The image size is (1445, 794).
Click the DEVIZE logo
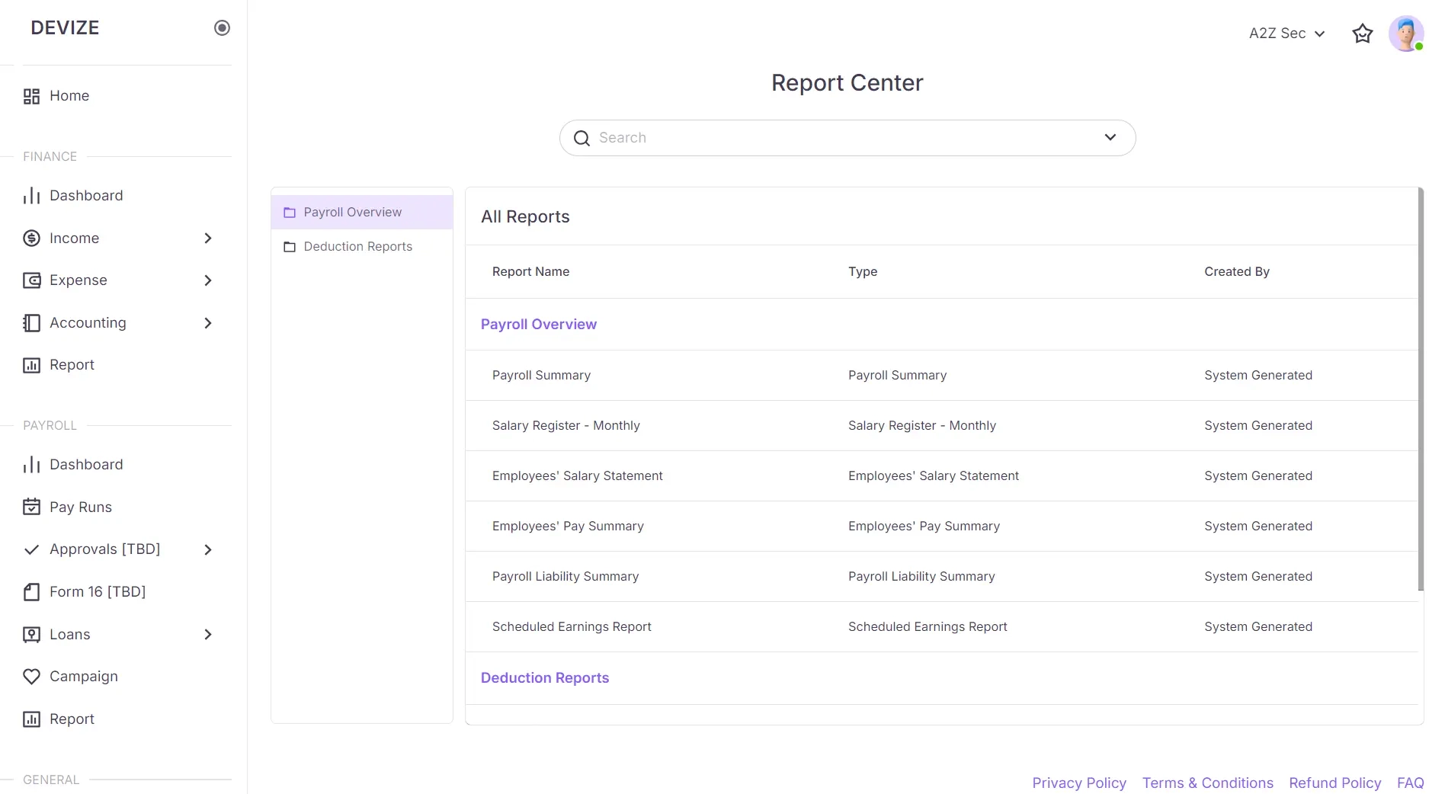click(x=65, y=28)
